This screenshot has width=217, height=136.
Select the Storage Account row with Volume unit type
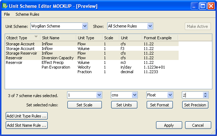click(x=92, y=49)
